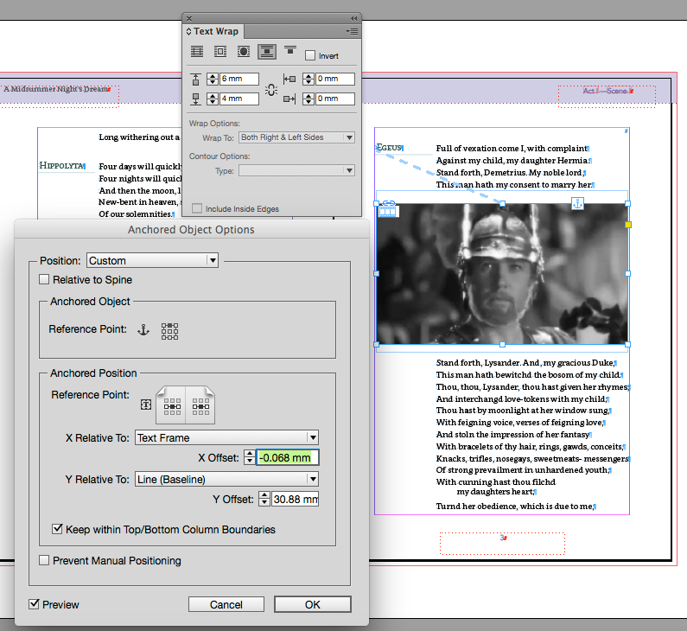The width and height of the screenshot is (687, 631).
Task: Click the right offset icon
Action: click(289, 99)
